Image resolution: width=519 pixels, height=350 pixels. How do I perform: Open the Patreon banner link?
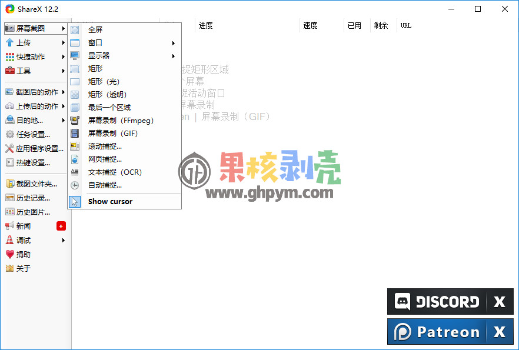[436, 332]
